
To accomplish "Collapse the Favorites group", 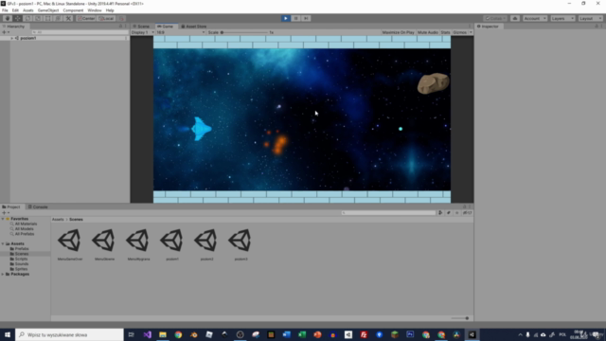I will click(3, 219).
